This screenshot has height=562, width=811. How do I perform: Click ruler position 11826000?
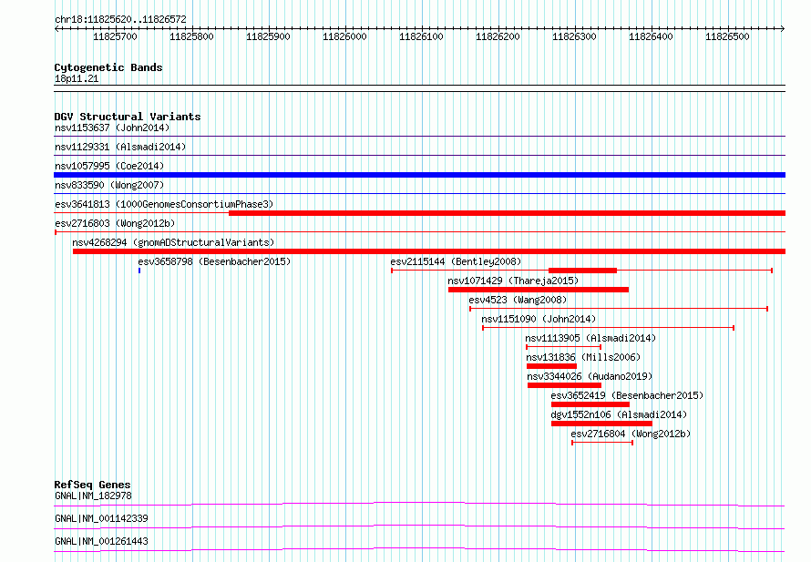point(344,36)
